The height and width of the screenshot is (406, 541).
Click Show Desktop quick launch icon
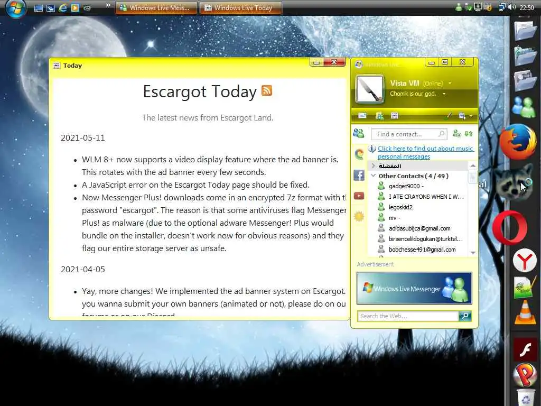point(38,8)
